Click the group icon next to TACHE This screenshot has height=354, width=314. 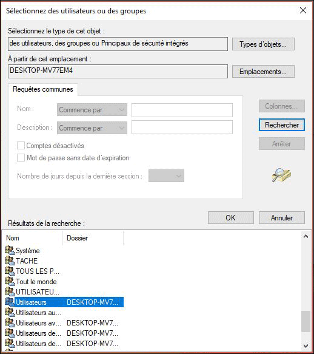(x=10, y=260)
